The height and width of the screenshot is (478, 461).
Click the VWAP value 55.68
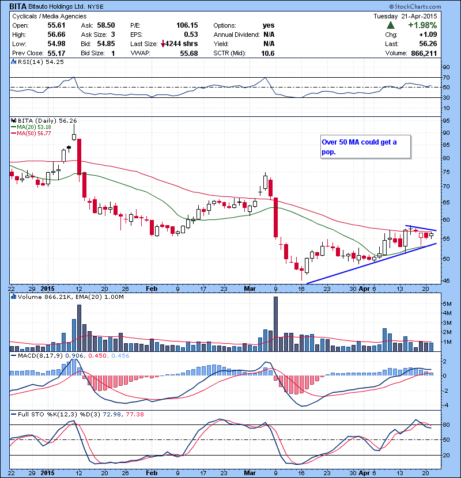(189, 54)
